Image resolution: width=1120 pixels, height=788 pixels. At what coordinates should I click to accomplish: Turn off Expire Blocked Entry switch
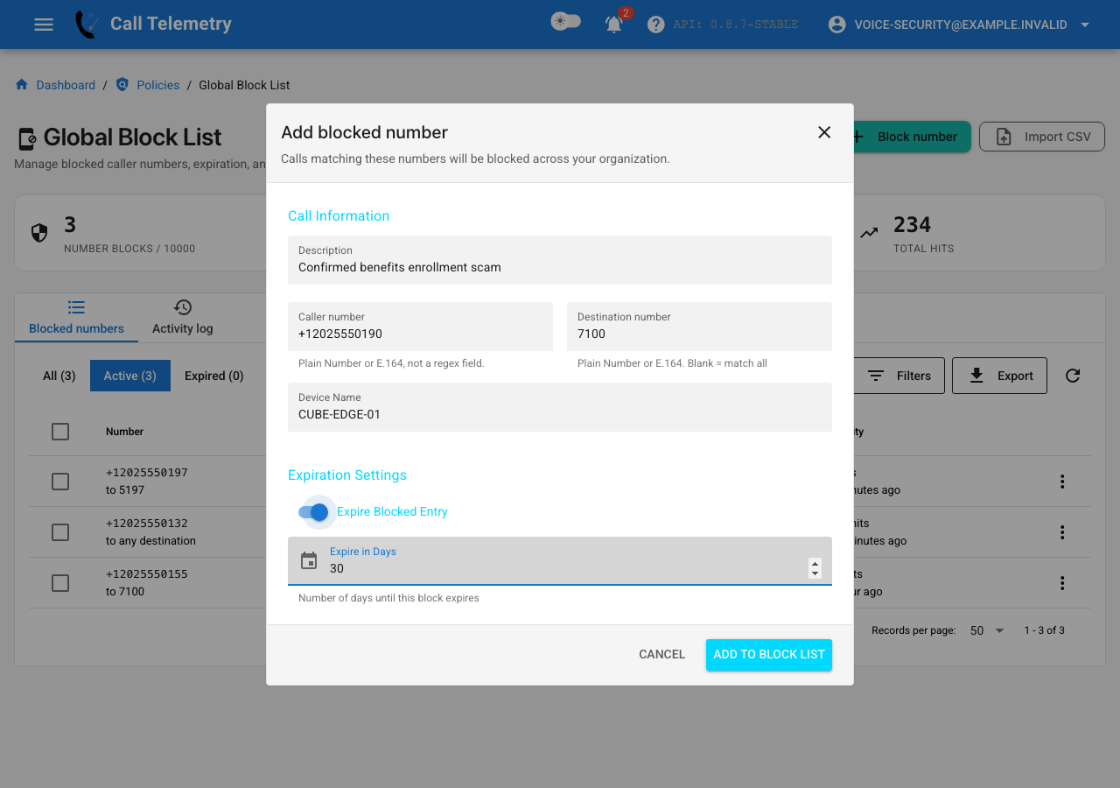pyautogui.click(x=313, y=512)
